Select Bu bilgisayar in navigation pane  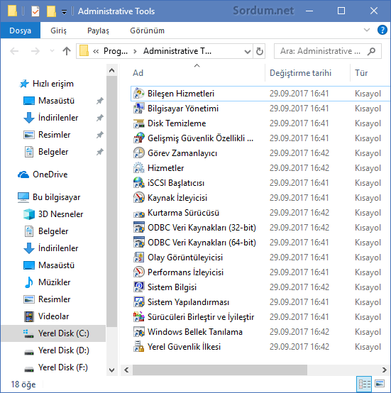(49, 197)
